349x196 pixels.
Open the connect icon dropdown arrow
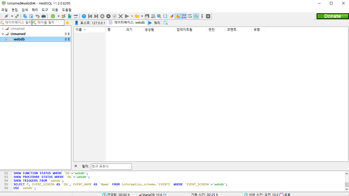tap(12, 16)
